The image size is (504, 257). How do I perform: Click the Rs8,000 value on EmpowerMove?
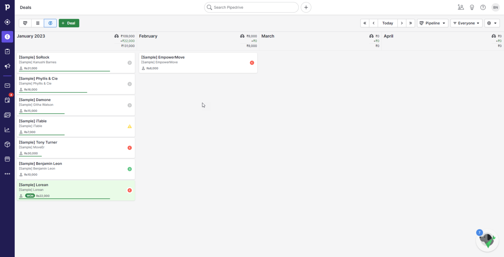[x=152, y=68]
